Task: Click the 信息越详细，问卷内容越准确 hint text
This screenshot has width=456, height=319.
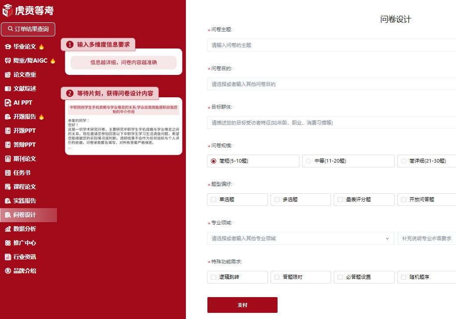Action: click(x=124, y=63)
